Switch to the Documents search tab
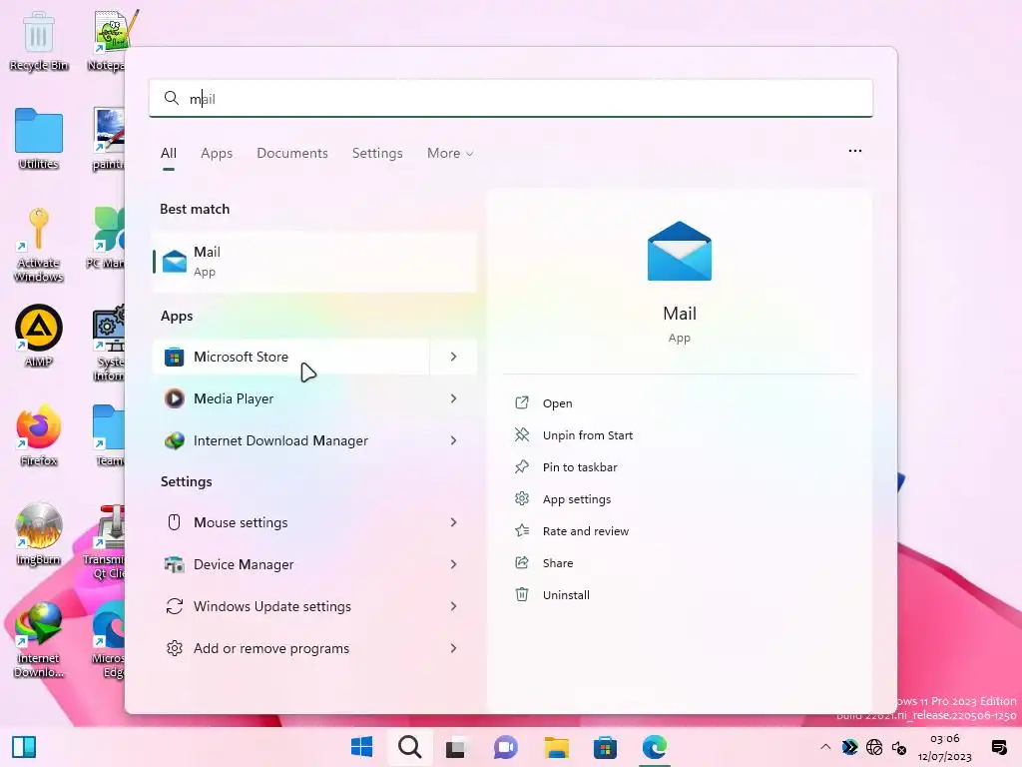This screenshot has height=767, width=1022. tap(292, 153)
